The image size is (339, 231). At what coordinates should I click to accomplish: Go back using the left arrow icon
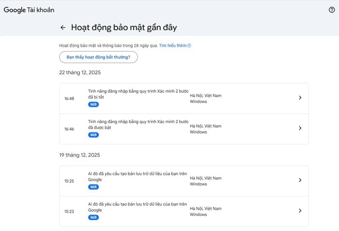pos(62,28)
